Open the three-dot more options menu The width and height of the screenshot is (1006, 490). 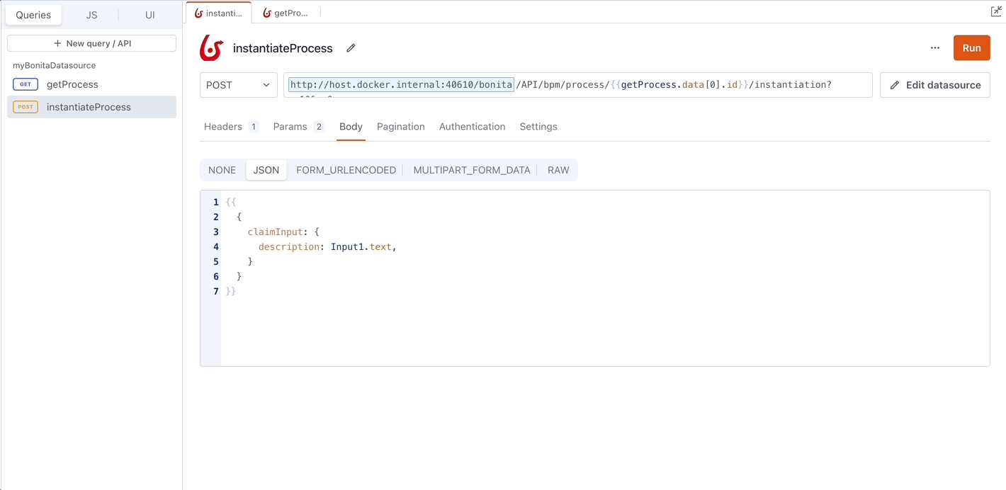click(935, 48)
